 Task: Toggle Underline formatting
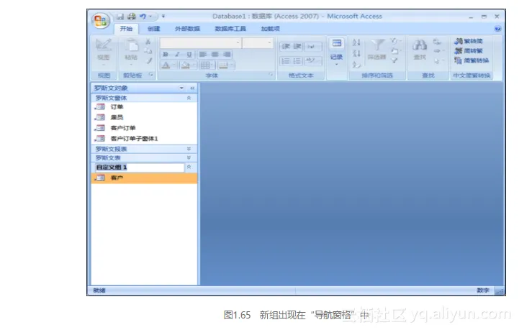coord(189,54)
